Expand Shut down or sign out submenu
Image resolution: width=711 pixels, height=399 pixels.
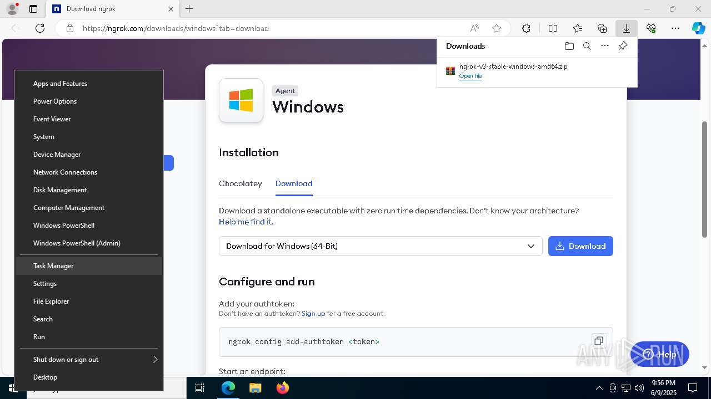(x=89, y=360)
